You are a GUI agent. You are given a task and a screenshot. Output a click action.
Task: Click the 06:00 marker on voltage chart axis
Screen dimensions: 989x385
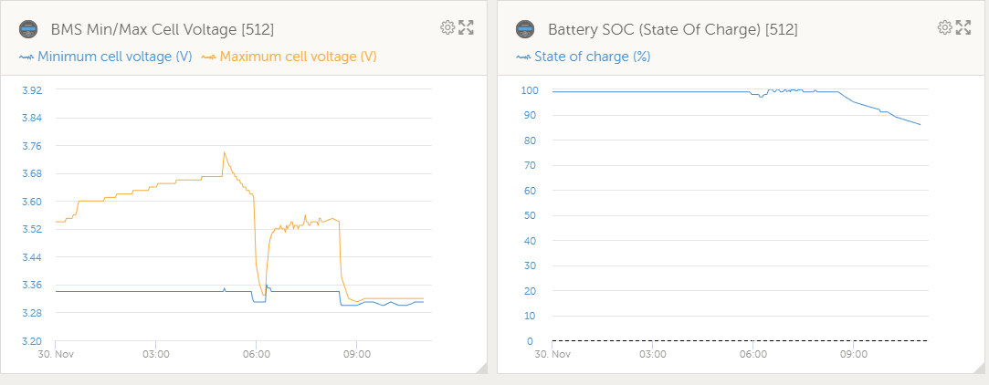(256, 354)
